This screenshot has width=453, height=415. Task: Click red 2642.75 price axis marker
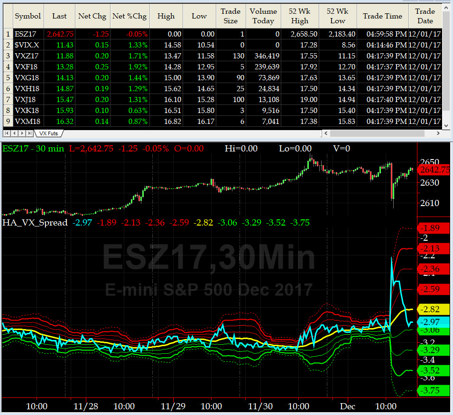pos(434,170)
